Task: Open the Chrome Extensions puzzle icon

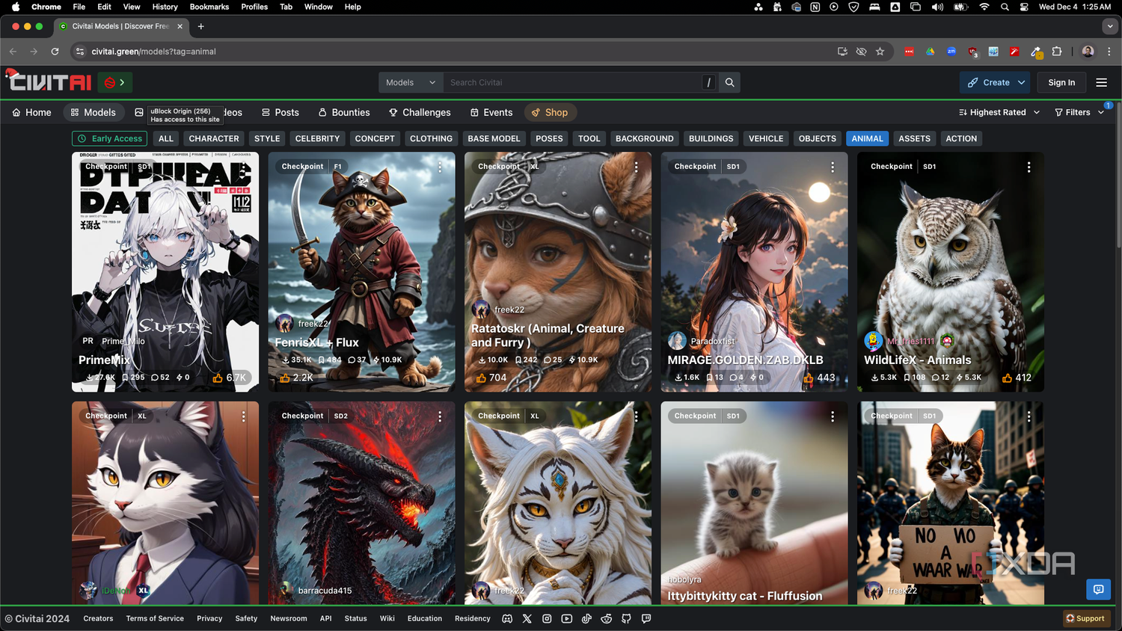Action: tap(1057, 52)
